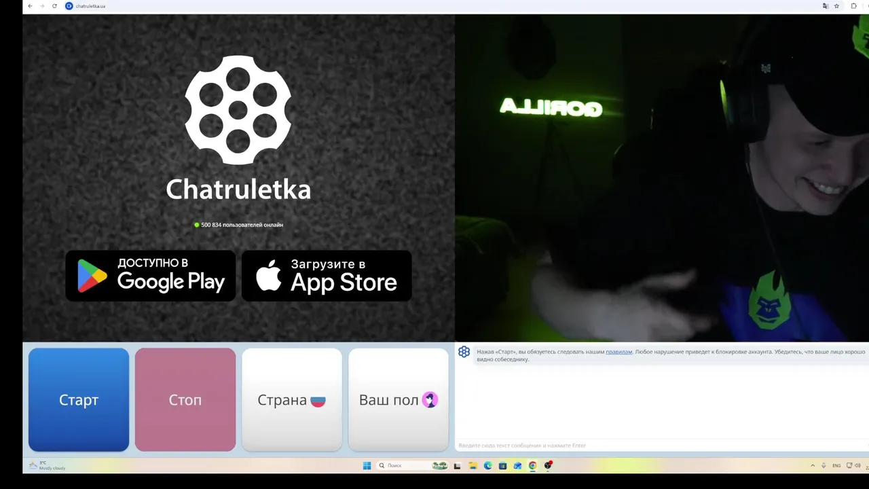Click the browser forward arrow
Screen dimensions: 869x489
click(x=42, y=6)
